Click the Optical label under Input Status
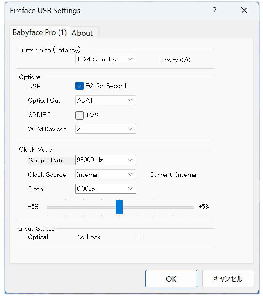The width and height of the screenshot is (263, 298). pyautogui.click(x=38, y=237)
